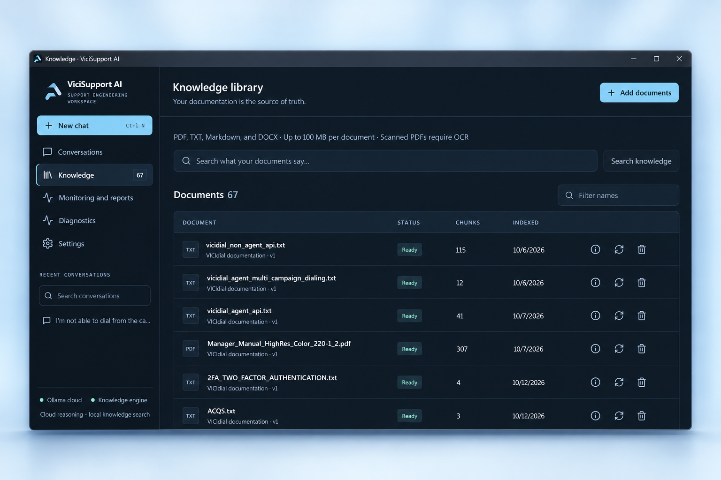
Task: Reindex 2FA_TWO_FACTOR_AUTHENTICATION.txt
Action: [619, 382]
